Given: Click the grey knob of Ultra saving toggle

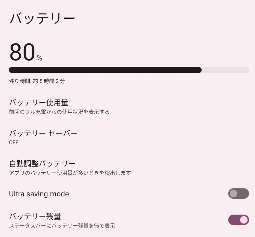Looking at the screenshot, I should click(233, 194).
